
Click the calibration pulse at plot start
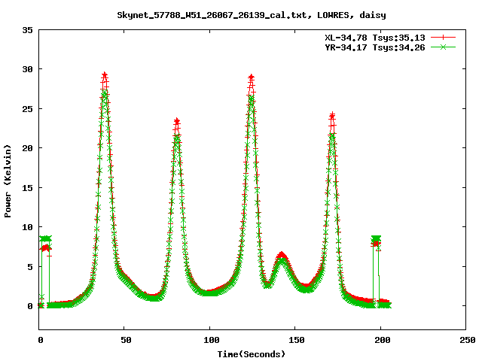coord(45,242)
